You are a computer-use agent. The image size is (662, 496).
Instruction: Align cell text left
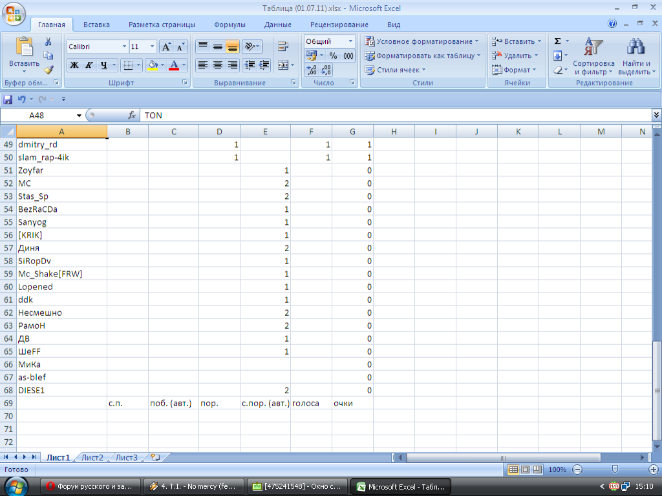[203, 65]
